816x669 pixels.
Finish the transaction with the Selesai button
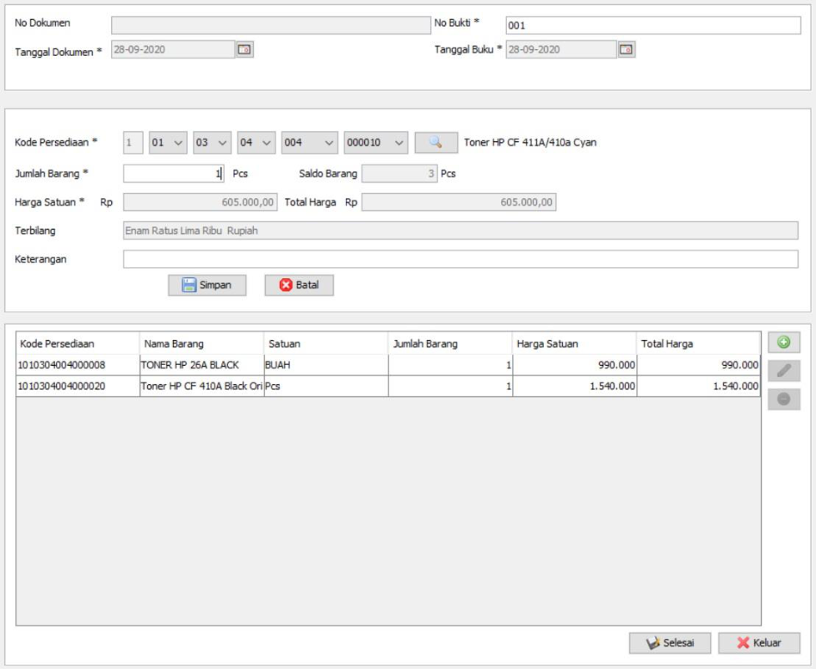click(x=670, y=643)
